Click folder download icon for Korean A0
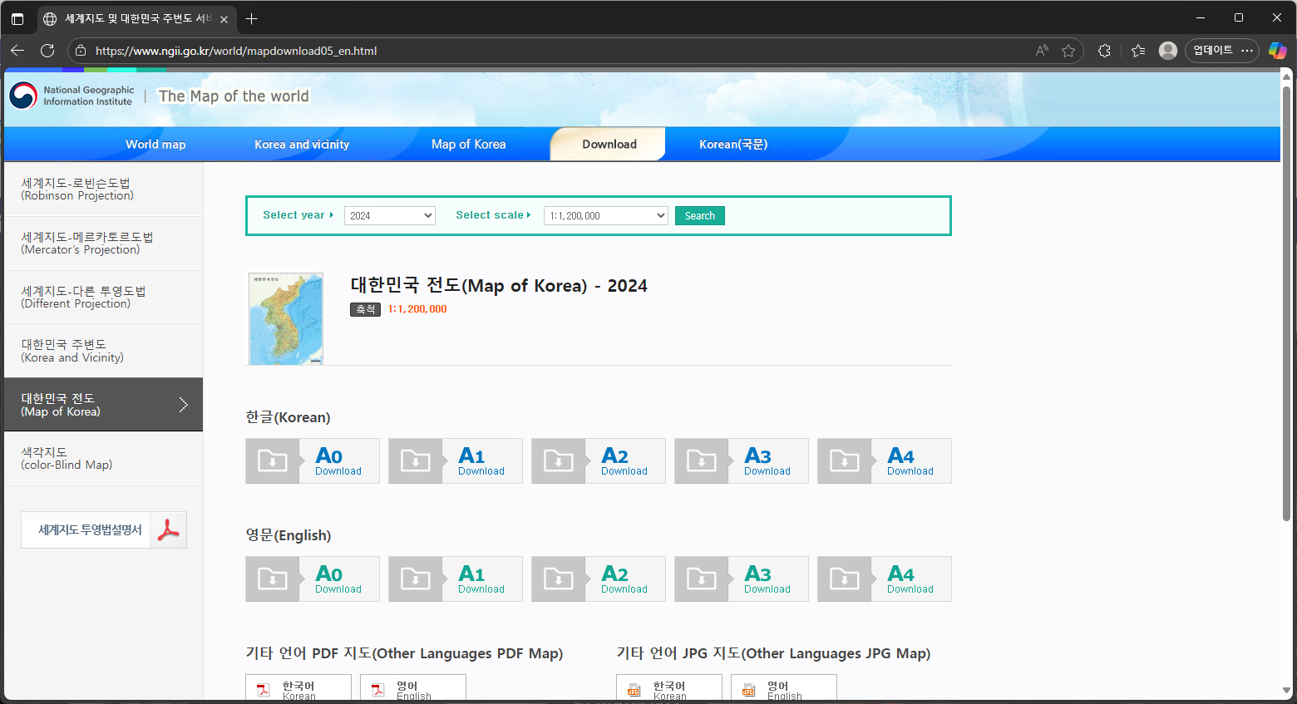The image size is (1297, 704). click(273, 460)
